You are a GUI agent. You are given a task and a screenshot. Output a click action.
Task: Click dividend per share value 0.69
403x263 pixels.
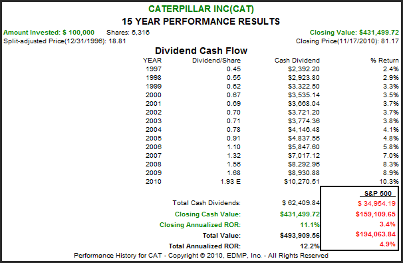point(233,104)
